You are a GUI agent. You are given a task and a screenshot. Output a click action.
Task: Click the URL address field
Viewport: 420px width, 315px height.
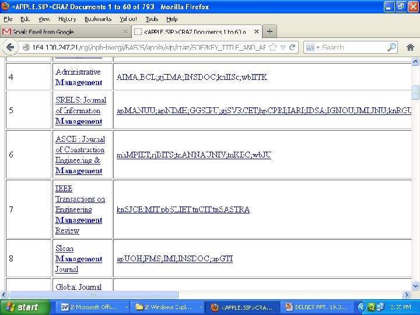(149, 47)
